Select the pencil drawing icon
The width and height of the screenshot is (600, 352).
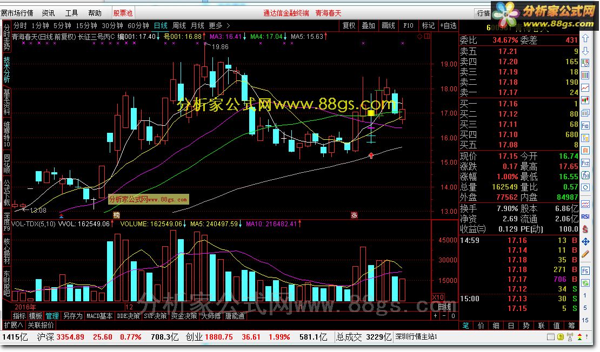585,254
